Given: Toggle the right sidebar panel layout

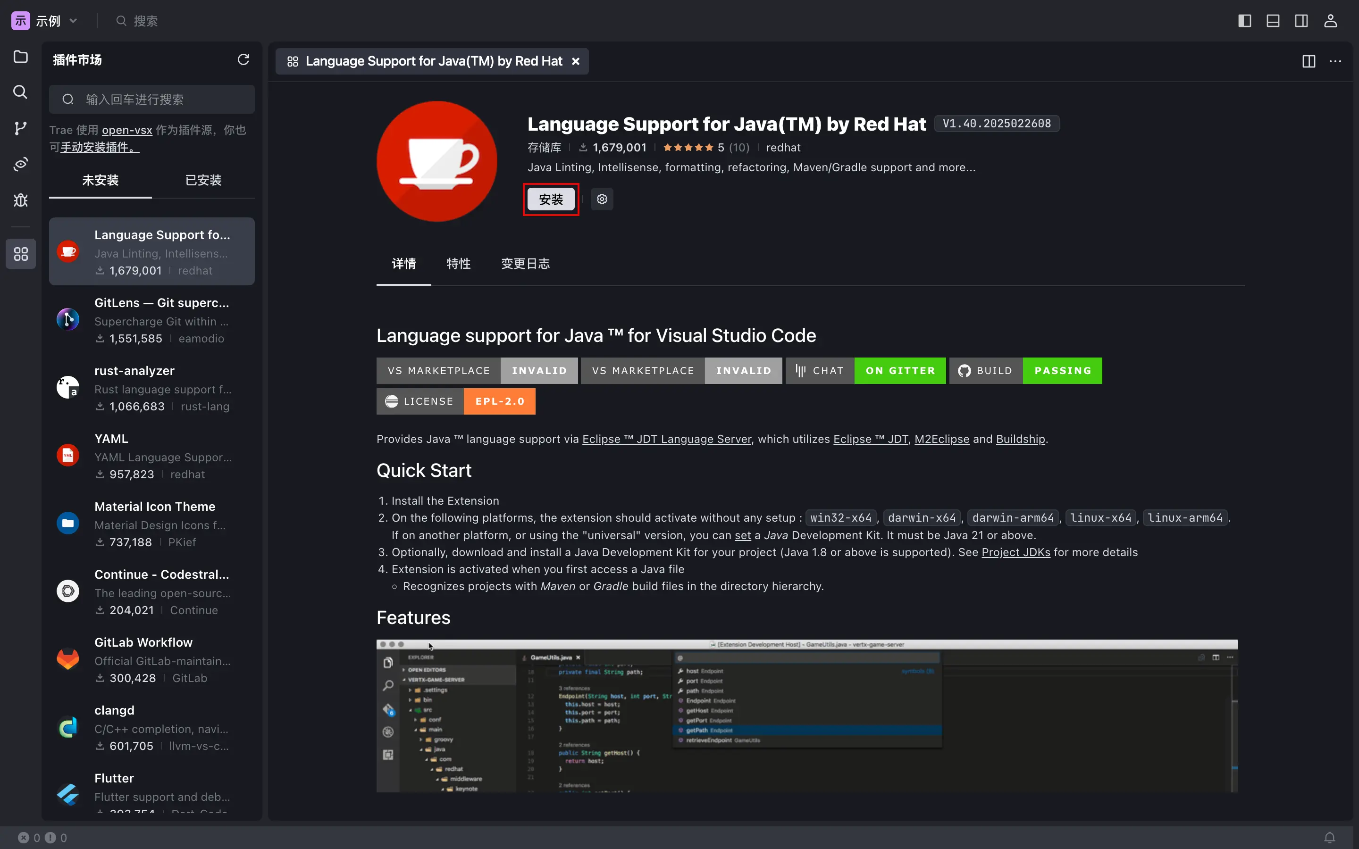Looking at the screenshot, I should [x=1301, y=21].
